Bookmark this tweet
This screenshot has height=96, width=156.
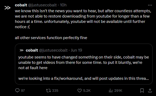click(x=142, y=90)
